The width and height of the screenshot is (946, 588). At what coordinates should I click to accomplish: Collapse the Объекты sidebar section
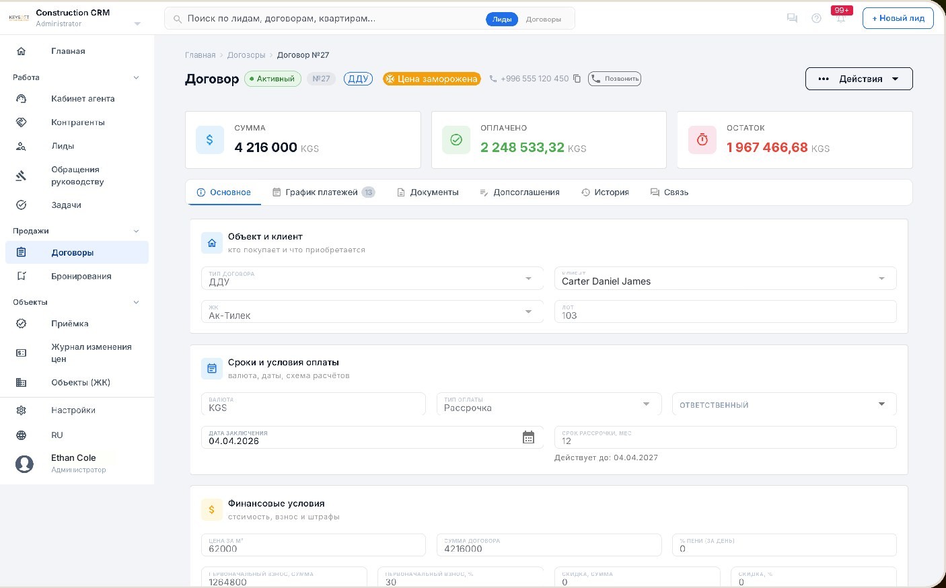pyautogui.click(x=136, y=302)
